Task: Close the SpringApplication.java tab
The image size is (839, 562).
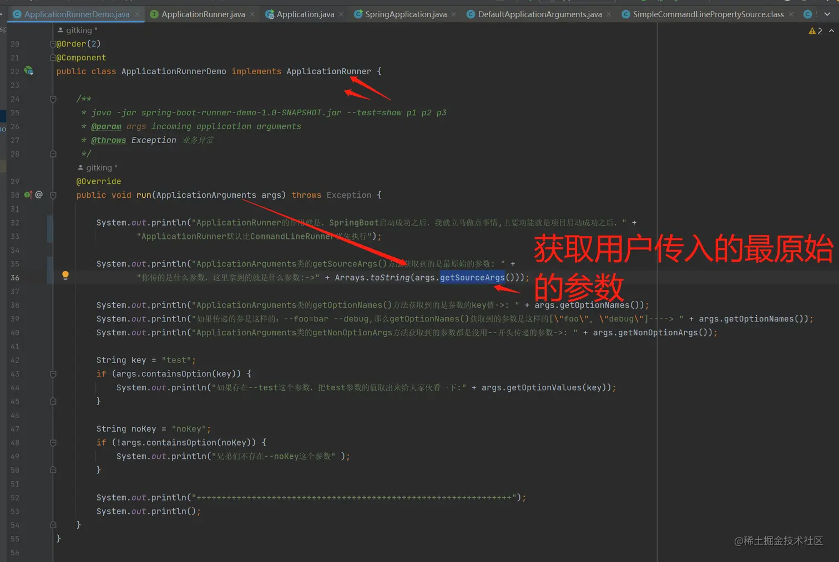Action: pos(454,14)
